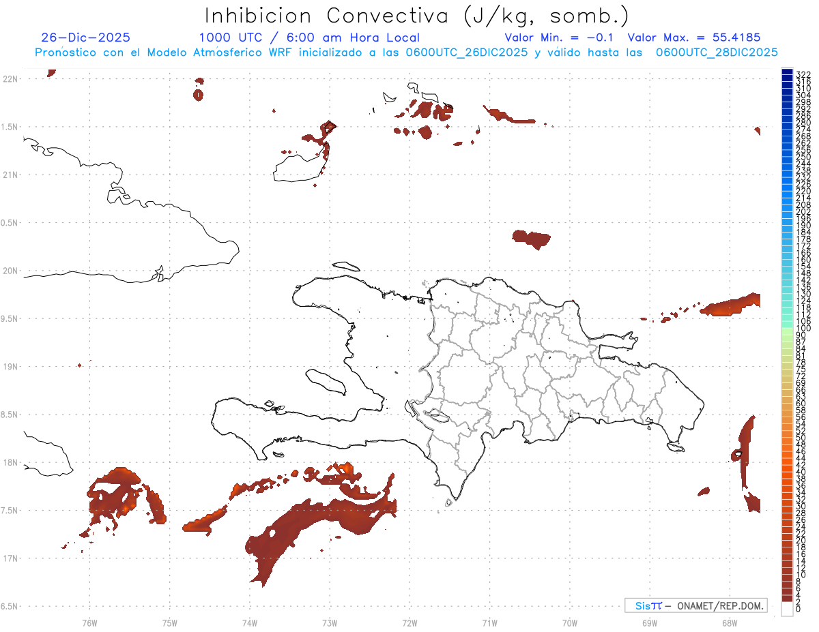
Task: Select the 73W longitude label
Action: coord(330,622)
